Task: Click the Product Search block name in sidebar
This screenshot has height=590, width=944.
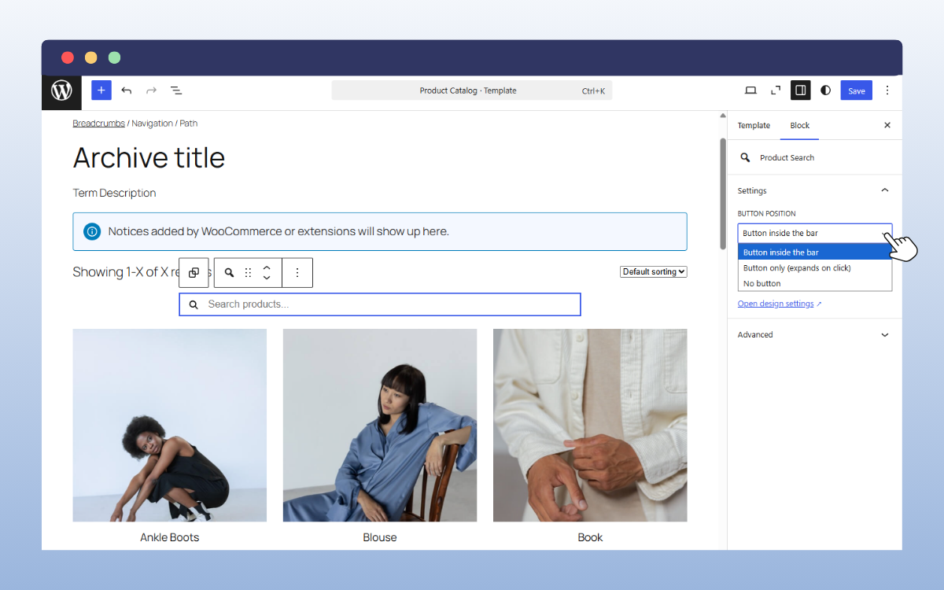Action: pyautogui.click(x=787, y=157)
